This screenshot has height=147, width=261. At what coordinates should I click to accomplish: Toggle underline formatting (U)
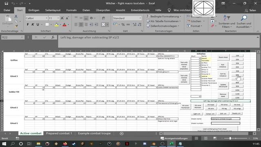(38, 24)
